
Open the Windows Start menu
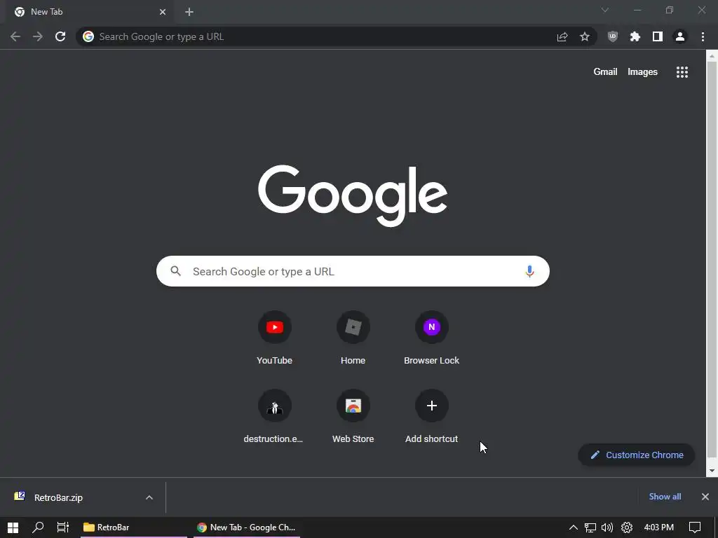tap(13, 527)
